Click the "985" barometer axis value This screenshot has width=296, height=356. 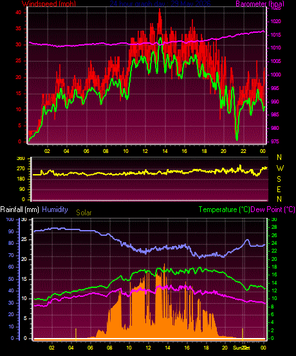tap(275, 114)
